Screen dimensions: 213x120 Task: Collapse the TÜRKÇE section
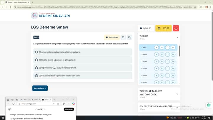coord(177,37)
